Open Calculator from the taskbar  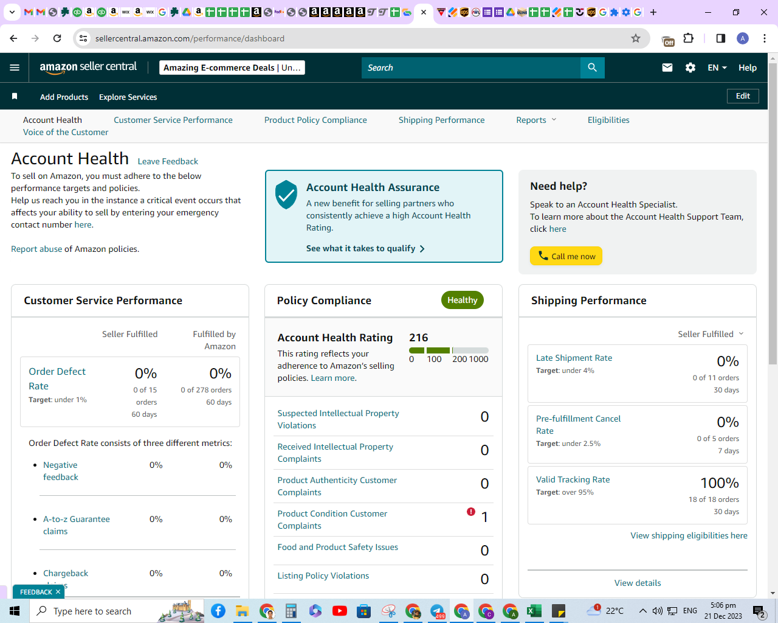(x=291, y=611)
